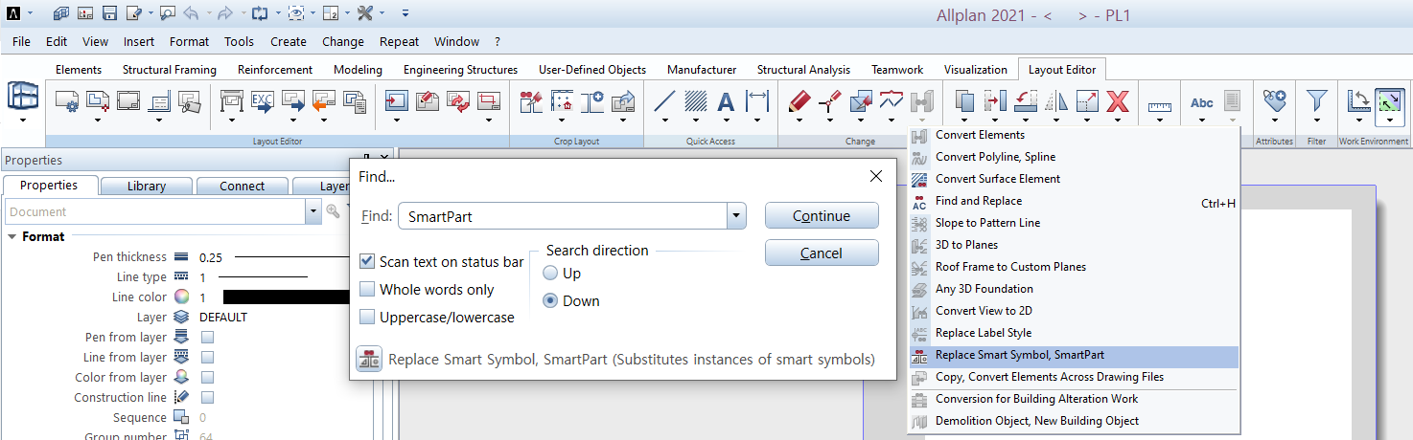Click the Find text input field
1413x440 pixels.
tap(563, 216)
